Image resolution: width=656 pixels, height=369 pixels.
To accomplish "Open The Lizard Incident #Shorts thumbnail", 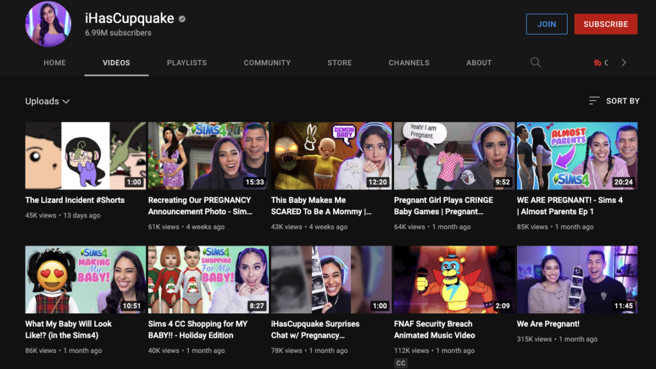I will tap(85, 155).
